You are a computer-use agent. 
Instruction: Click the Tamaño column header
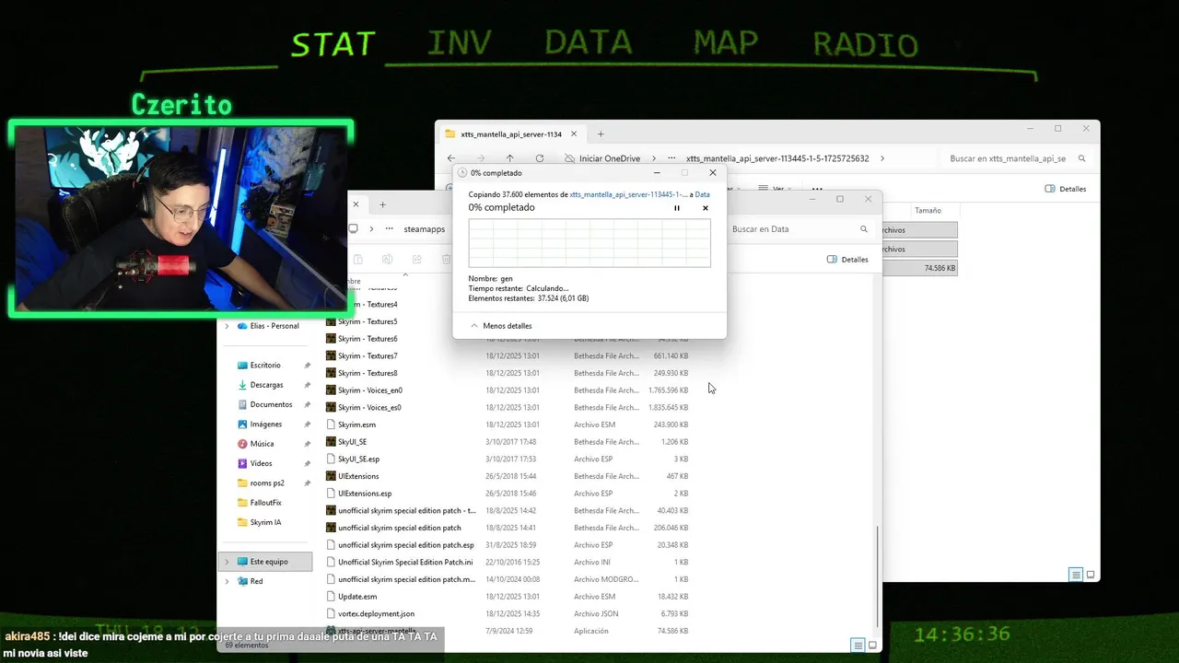coord(928,211)
